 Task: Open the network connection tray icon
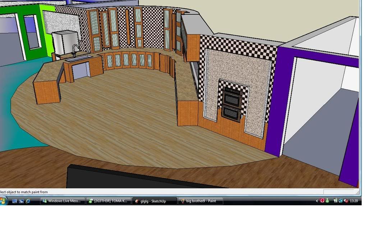340,201
